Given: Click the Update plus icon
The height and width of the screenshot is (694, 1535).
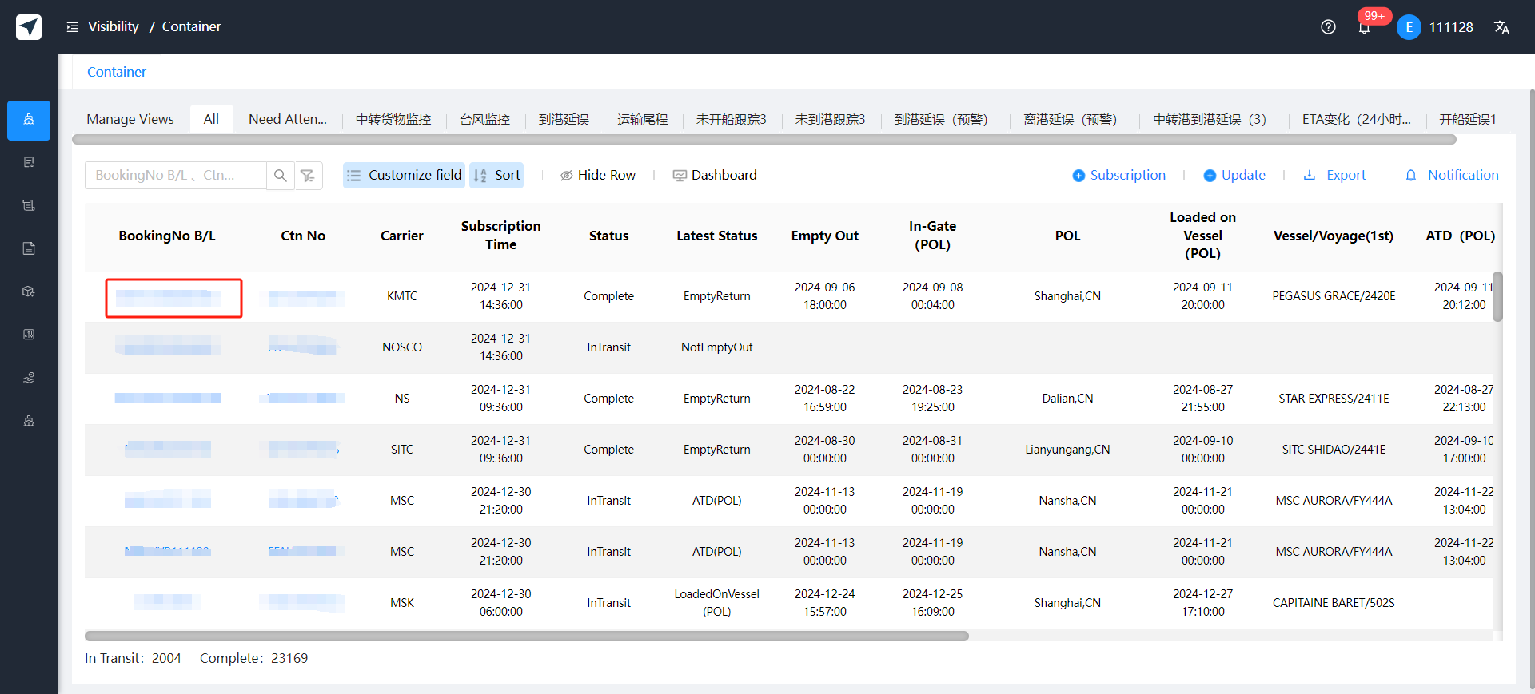Looking at the screenshot, I should pos(1210,176).
